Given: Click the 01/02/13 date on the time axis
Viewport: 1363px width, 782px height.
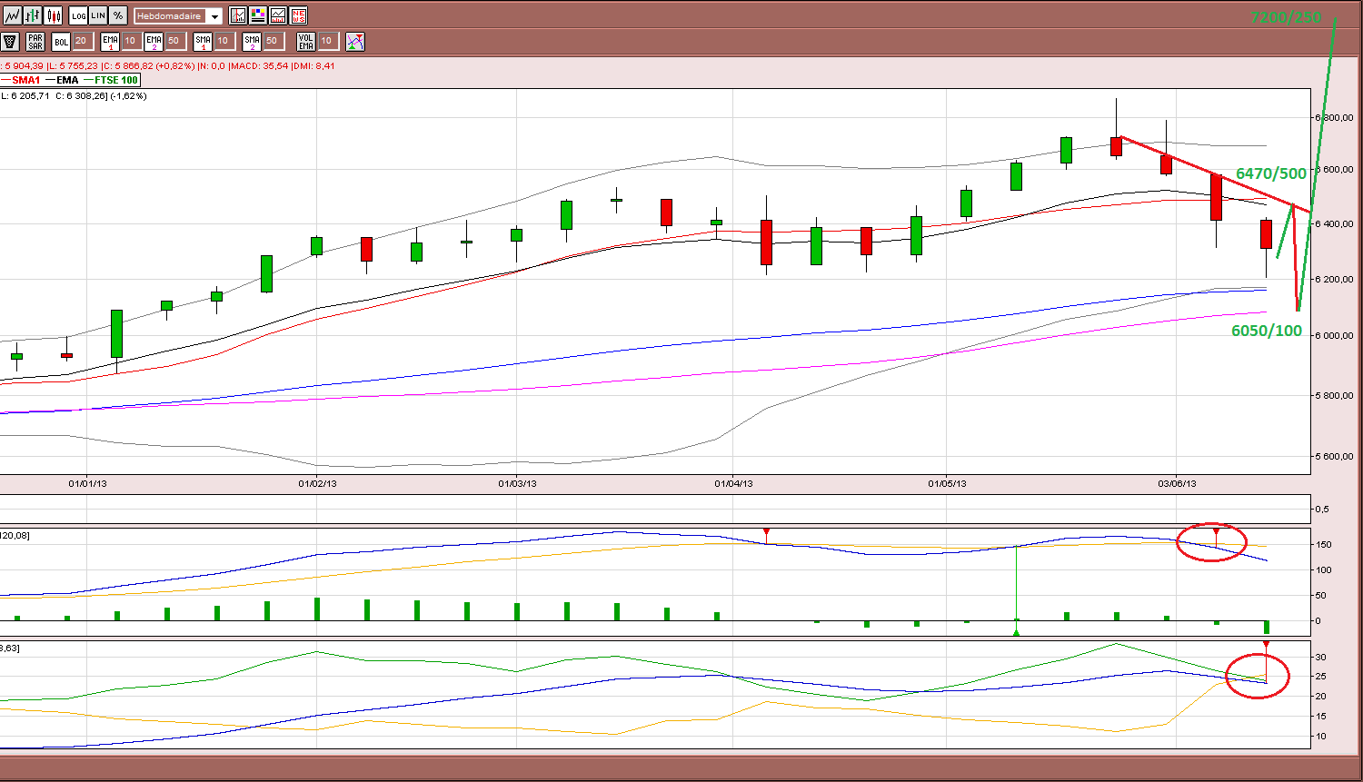Looking at the screenshot, I should pyautogui.click(x=317, y=483).
